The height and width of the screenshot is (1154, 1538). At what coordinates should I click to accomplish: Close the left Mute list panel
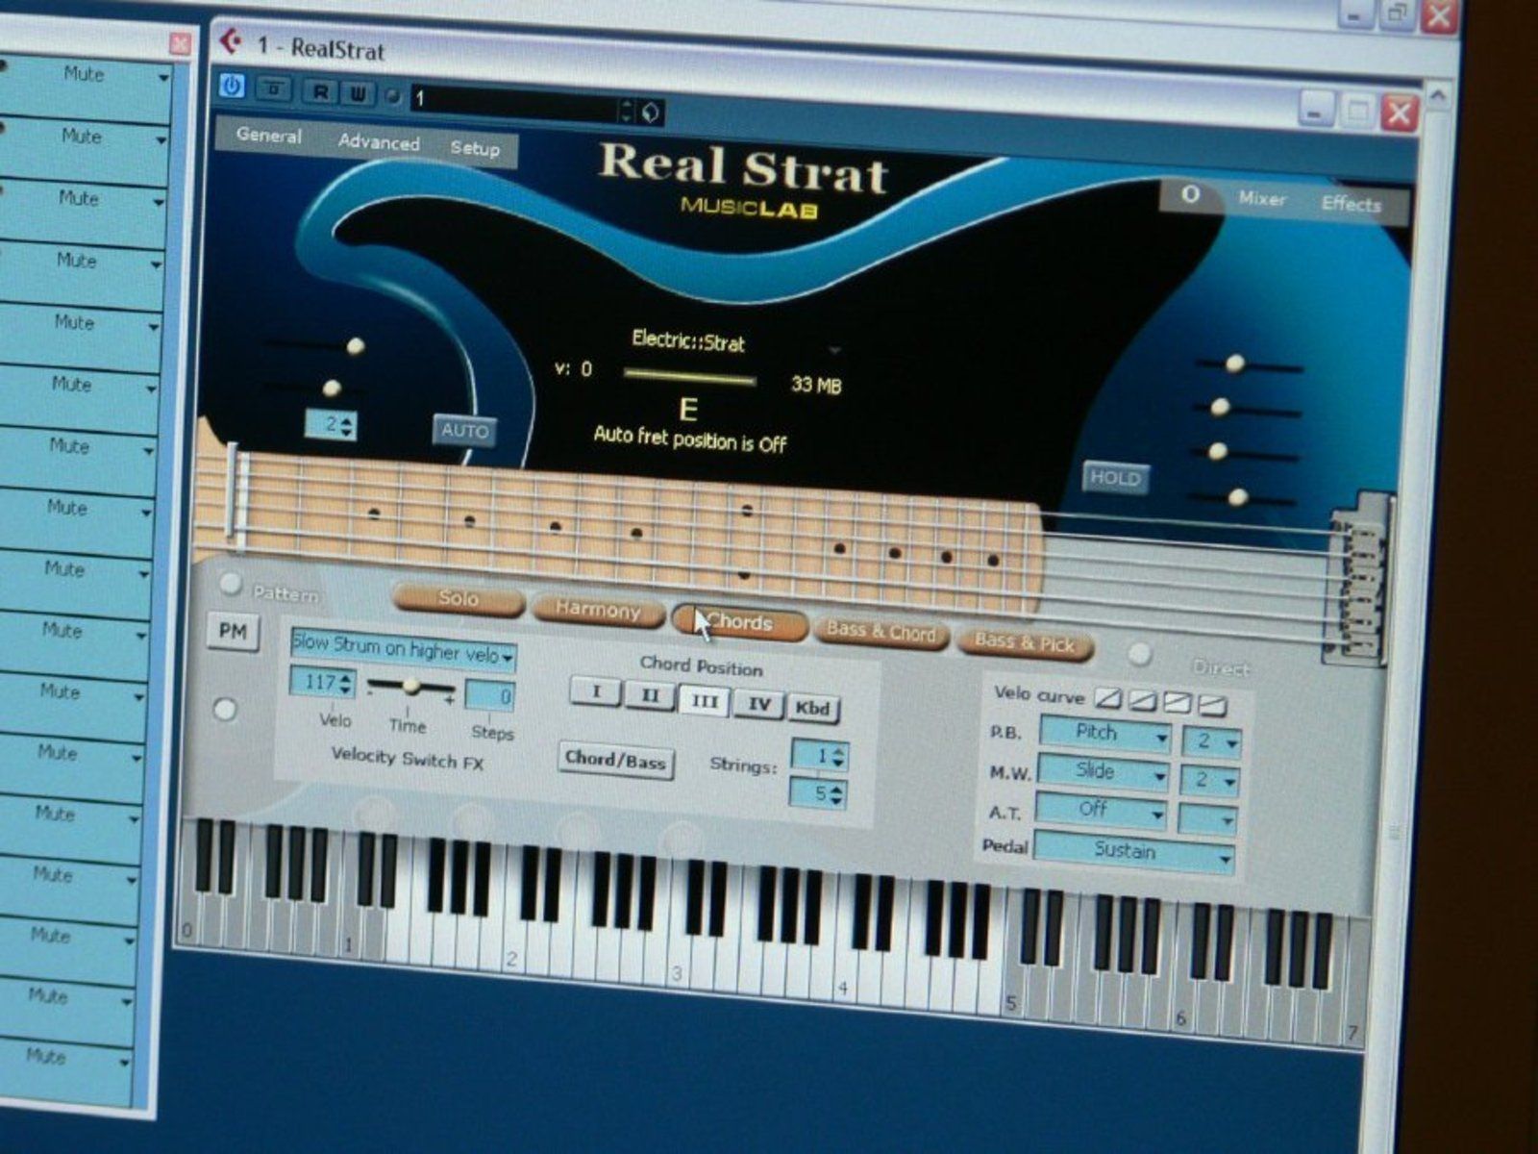pos(181,44)
